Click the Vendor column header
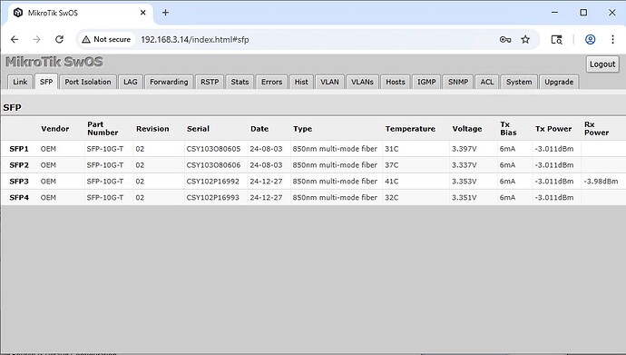Image resolution: width=626 pixels, height=355 pixels. [x=55, y=129]
